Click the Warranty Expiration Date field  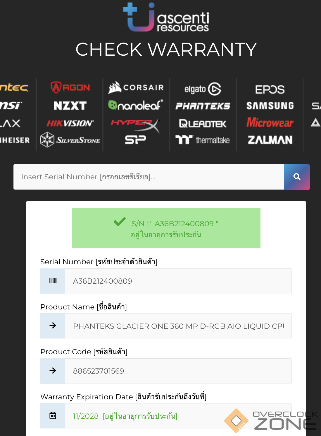pos(146,416)
